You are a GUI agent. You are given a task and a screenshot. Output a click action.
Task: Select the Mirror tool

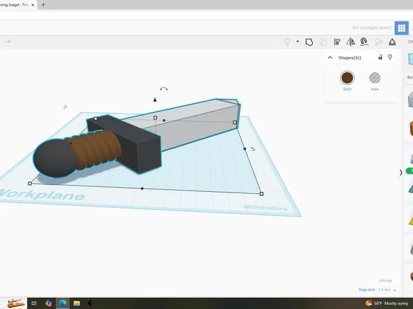[350, 42]
